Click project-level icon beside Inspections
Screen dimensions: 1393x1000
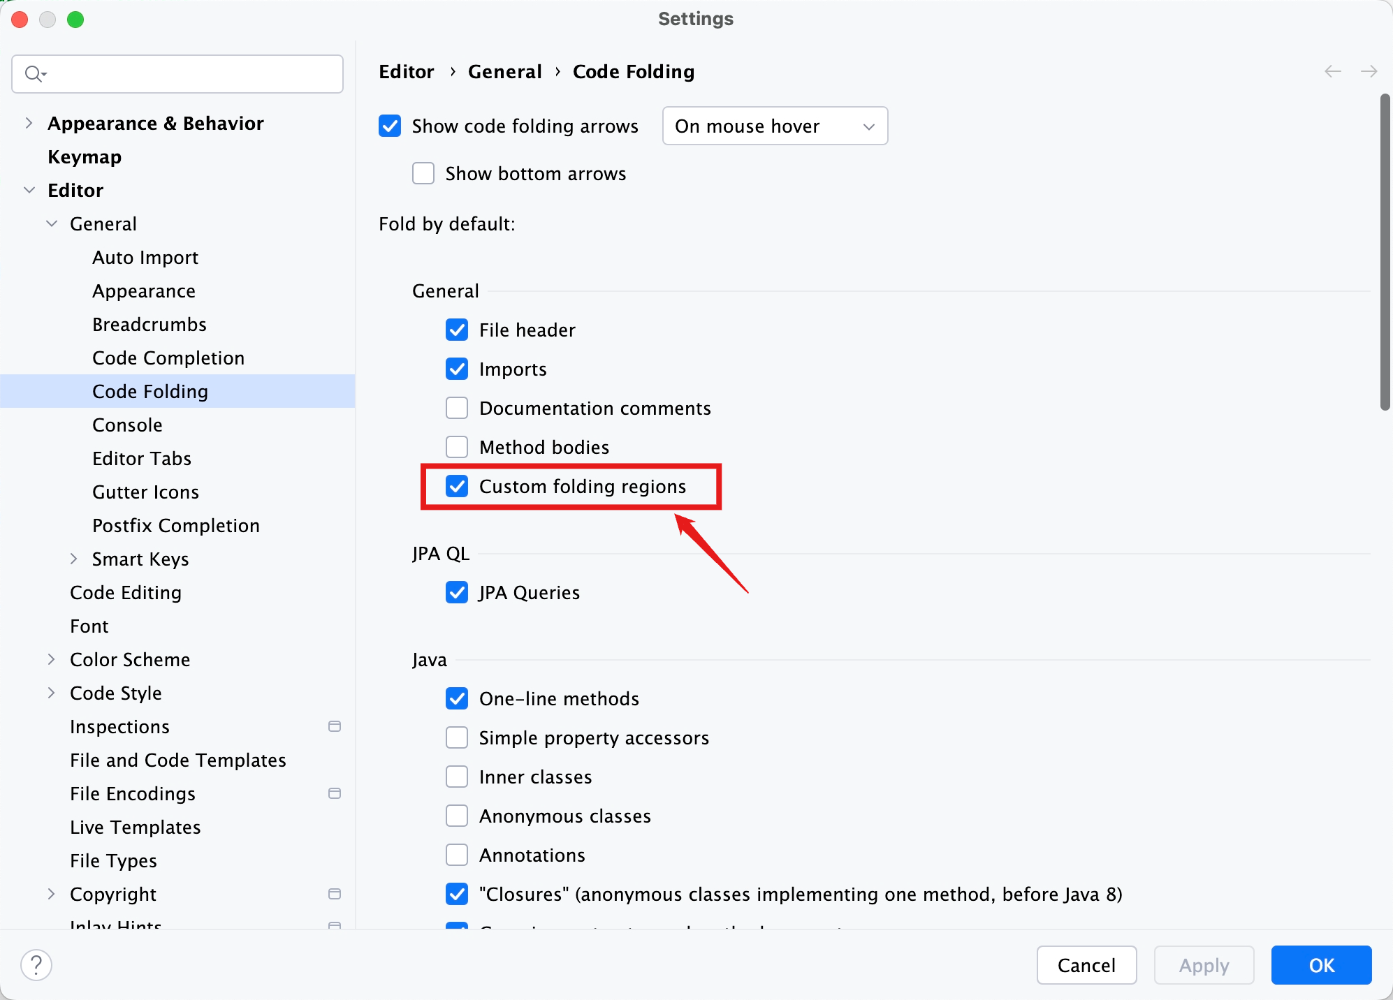(x=335, y=726)
